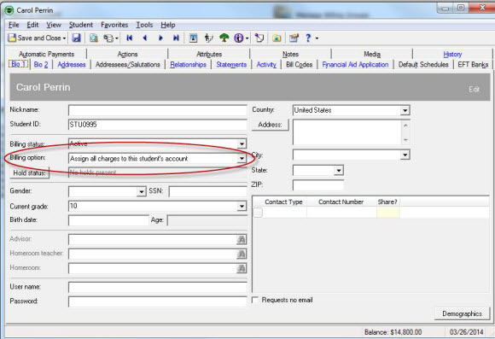Click into the Nickname field

158,110
